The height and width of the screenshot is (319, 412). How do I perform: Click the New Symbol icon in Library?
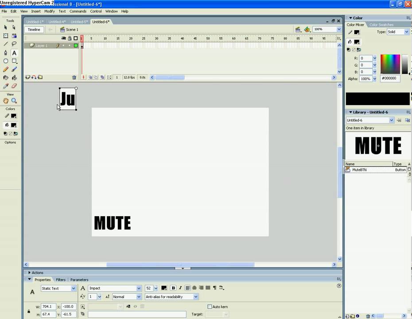347,316
